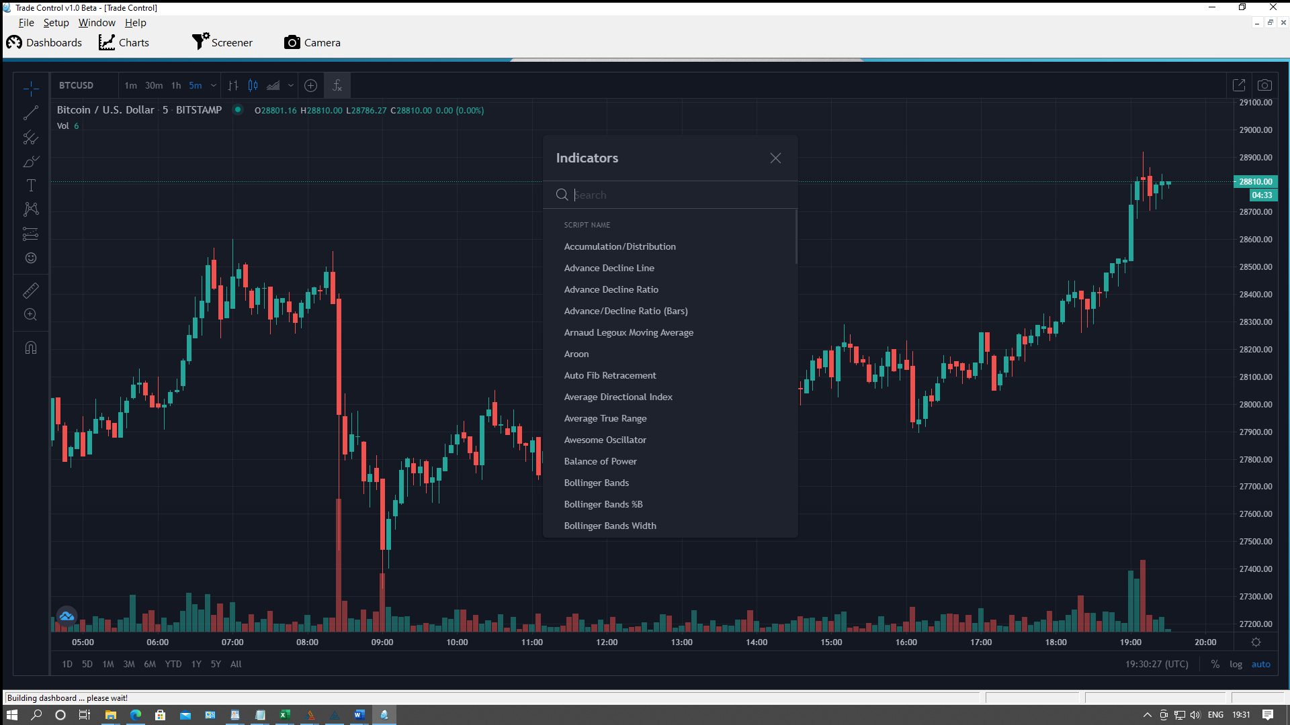This screenshot has width=1290, height=725.
Task: Set the date range to All
Action: 236,664
